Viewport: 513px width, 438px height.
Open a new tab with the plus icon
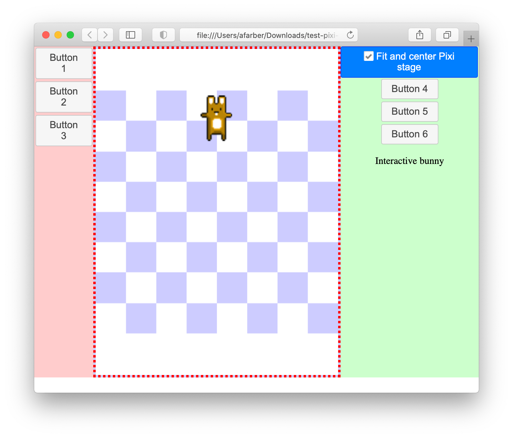[x=471, y=38]
